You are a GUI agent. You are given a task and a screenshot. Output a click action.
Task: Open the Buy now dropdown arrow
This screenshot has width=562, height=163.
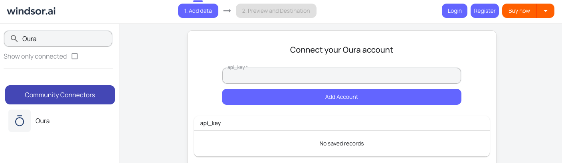[546, 11]
